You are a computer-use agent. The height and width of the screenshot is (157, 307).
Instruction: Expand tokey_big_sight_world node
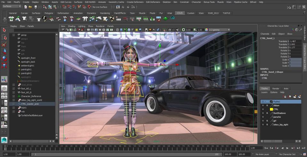pos(14,100)
